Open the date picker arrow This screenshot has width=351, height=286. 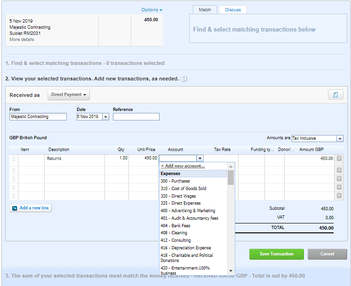(105, 117)
